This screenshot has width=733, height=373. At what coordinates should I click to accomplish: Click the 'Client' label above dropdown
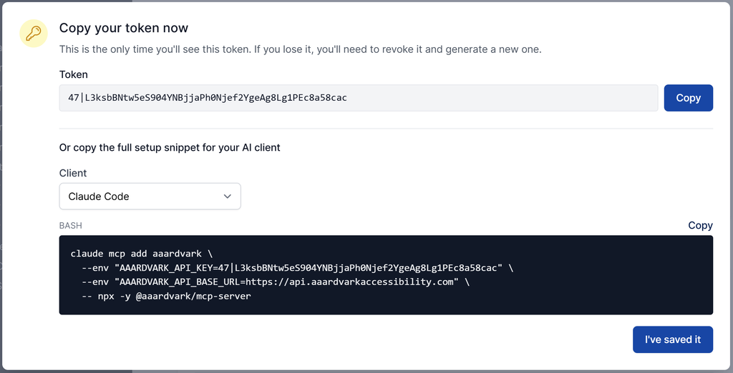pos(73,173)
